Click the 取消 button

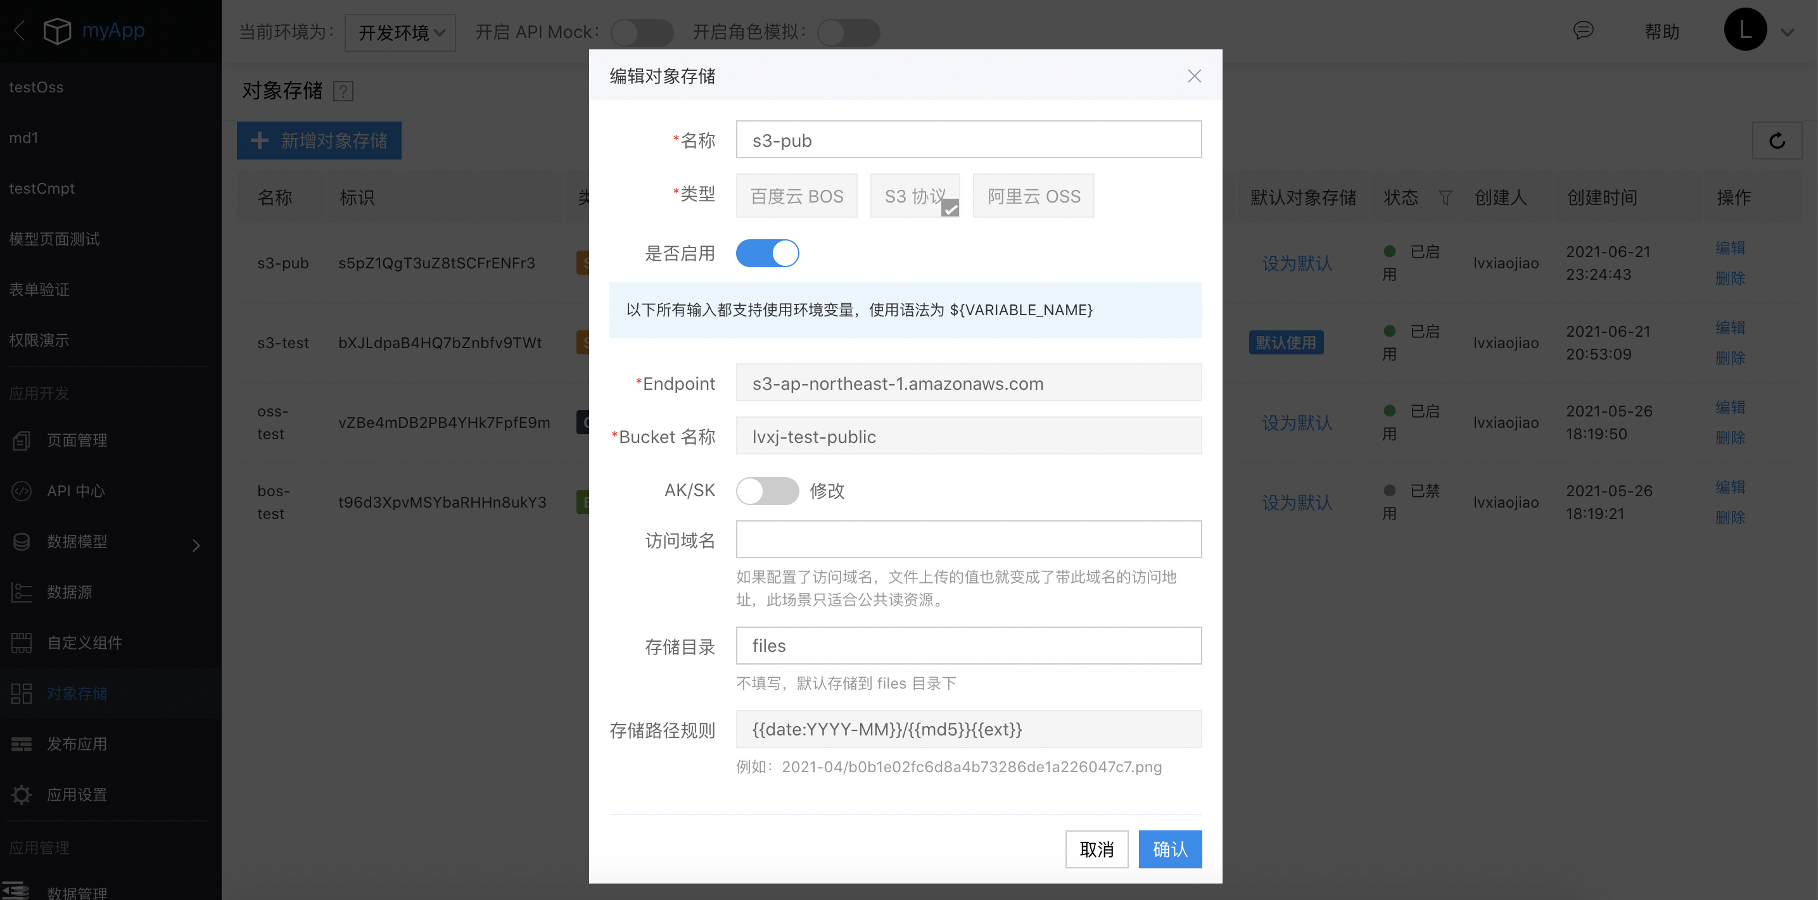[x=1097, y=849]
